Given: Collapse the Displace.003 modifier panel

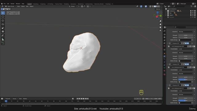Looking at the screenshot, I should (168, 85).
